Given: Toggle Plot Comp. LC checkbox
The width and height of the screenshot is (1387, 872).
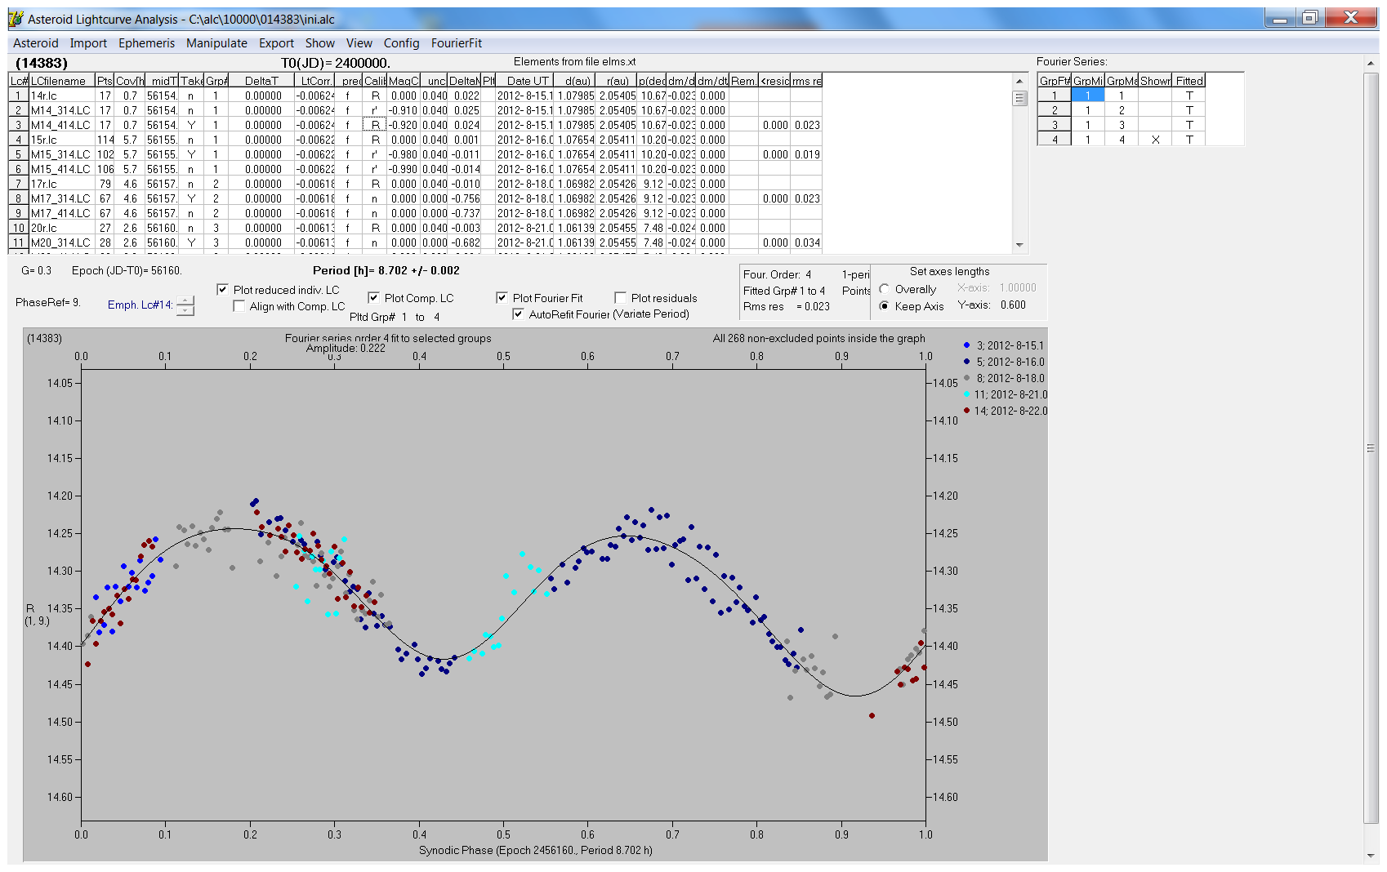Looking at the screenshot, I should click(x=373, y=298).
